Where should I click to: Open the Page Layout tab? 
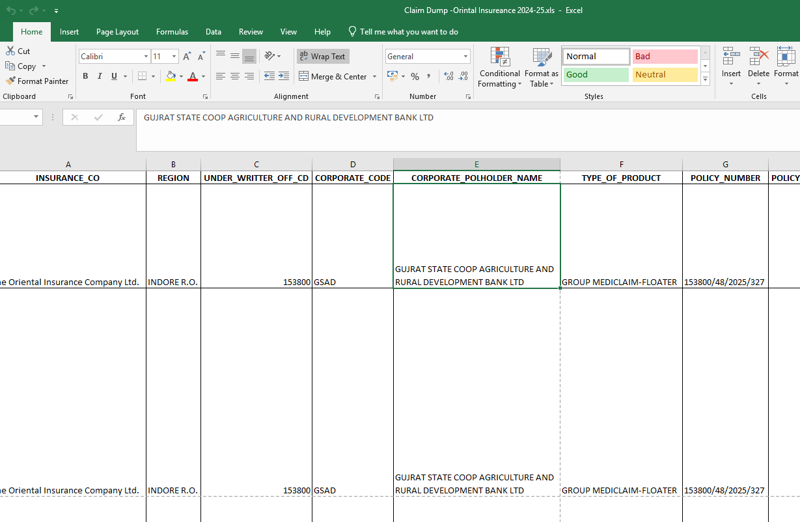point(118,32)
